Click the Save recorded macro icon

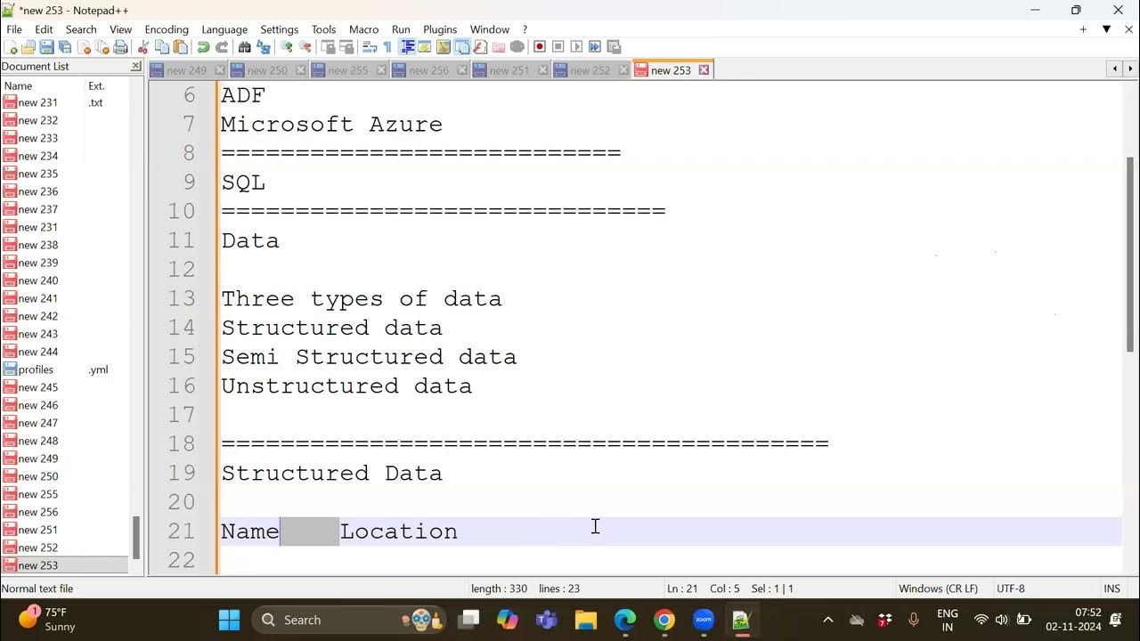(613, 47)
